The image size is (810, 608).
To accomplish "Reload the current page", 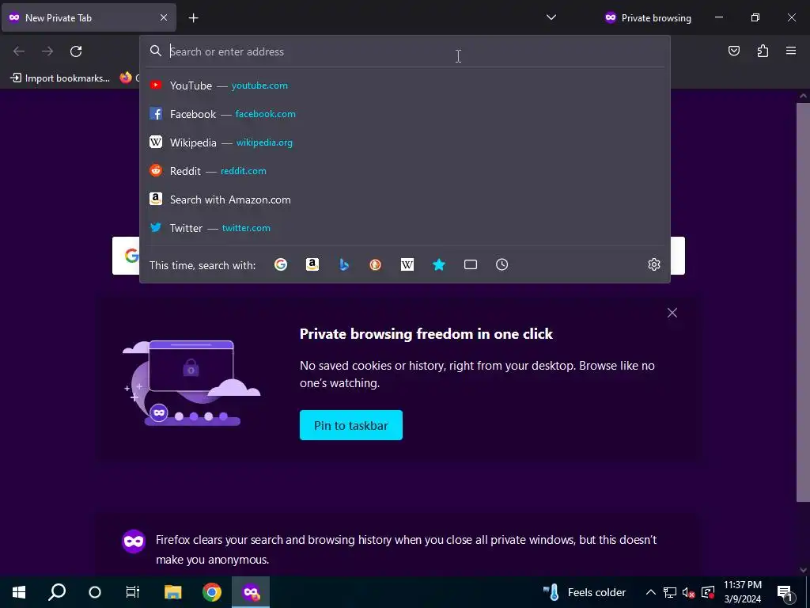I will coord(76,51).
